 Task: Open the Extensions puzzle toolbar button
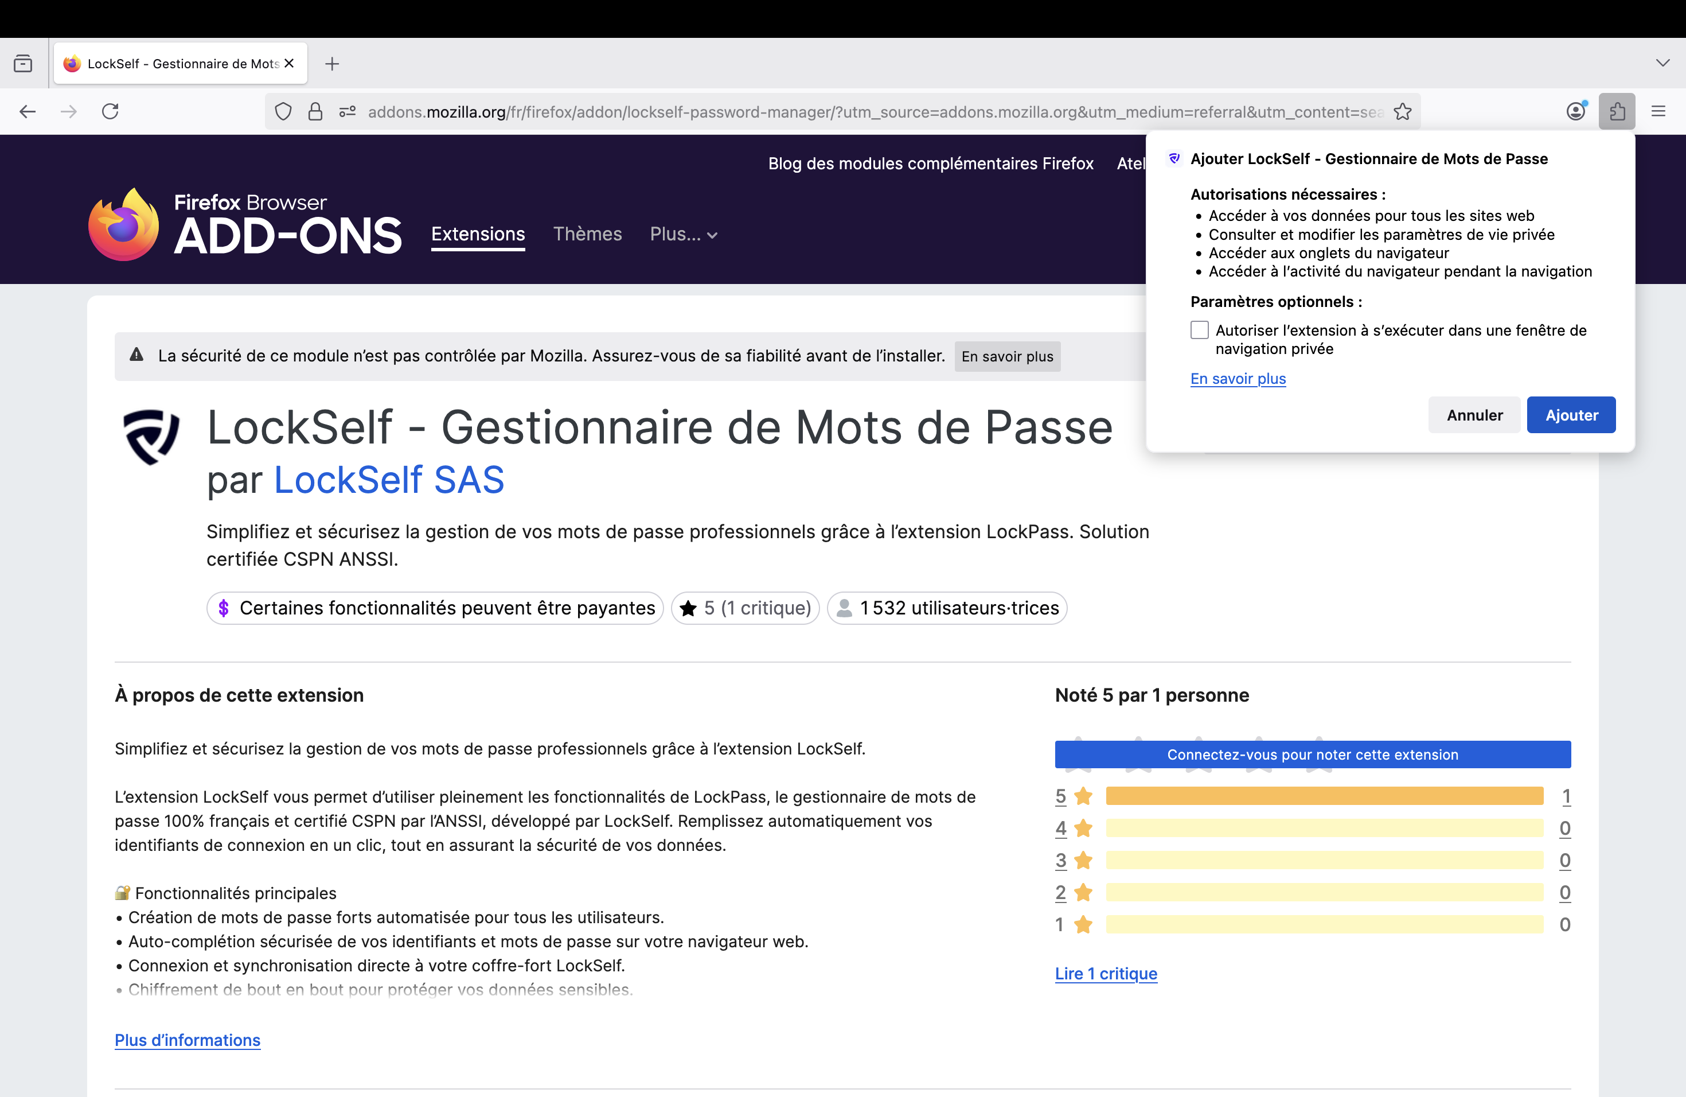(1617, 111)
